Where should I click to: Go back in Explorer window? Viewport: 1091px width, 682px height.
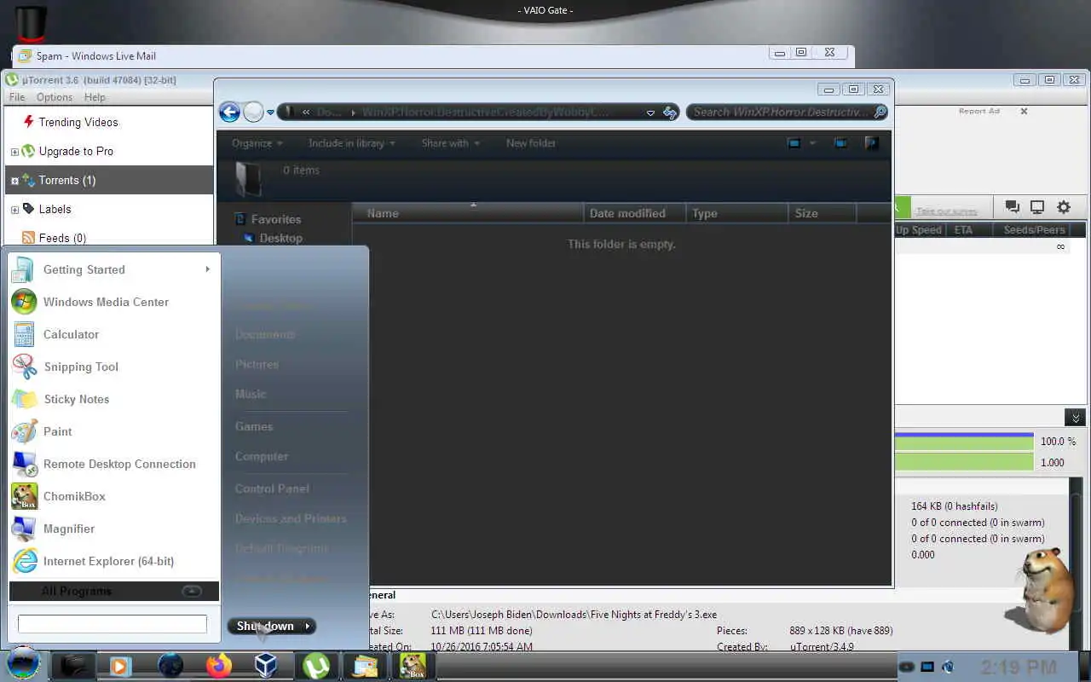229,112
